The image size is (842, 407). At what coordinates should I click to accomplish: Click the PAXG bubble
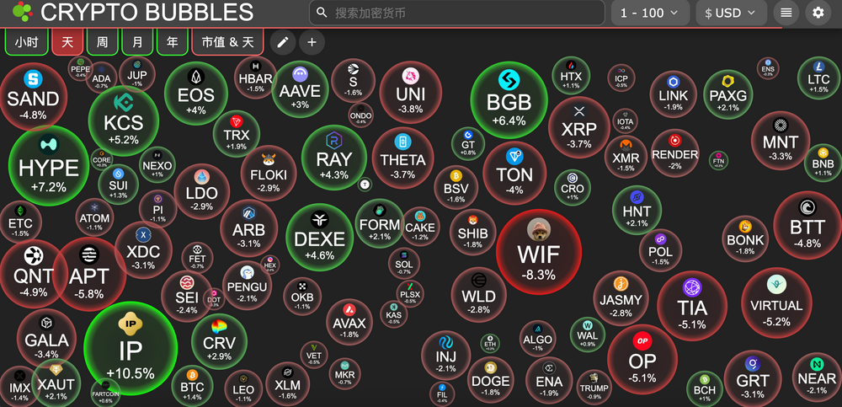pos(728,94)
